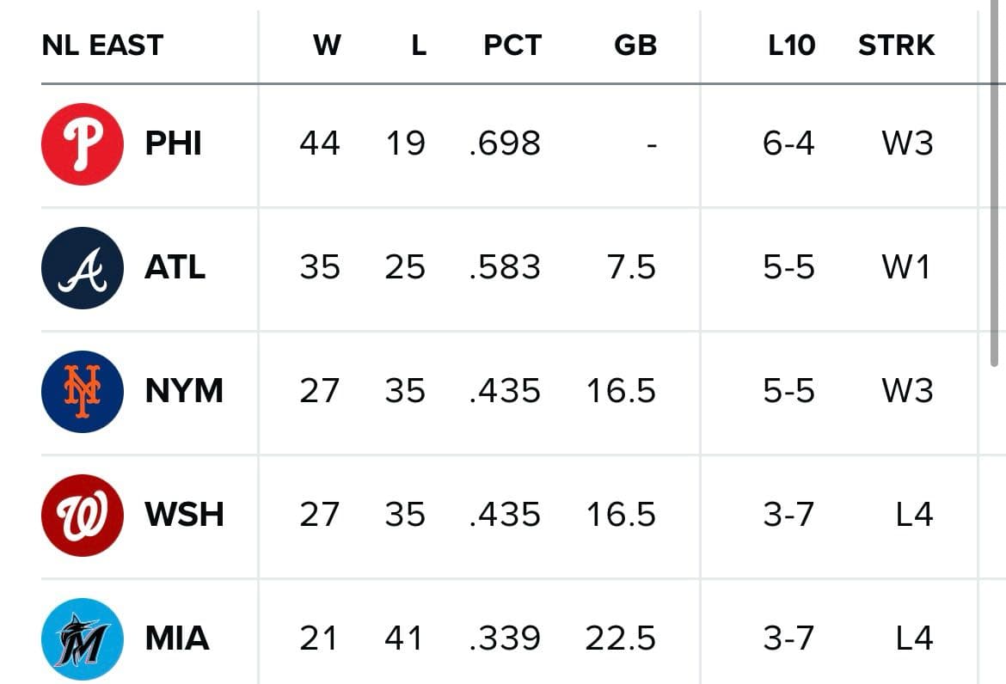Sort by GB column header
Screen dimensions: 1006x684
635,45
